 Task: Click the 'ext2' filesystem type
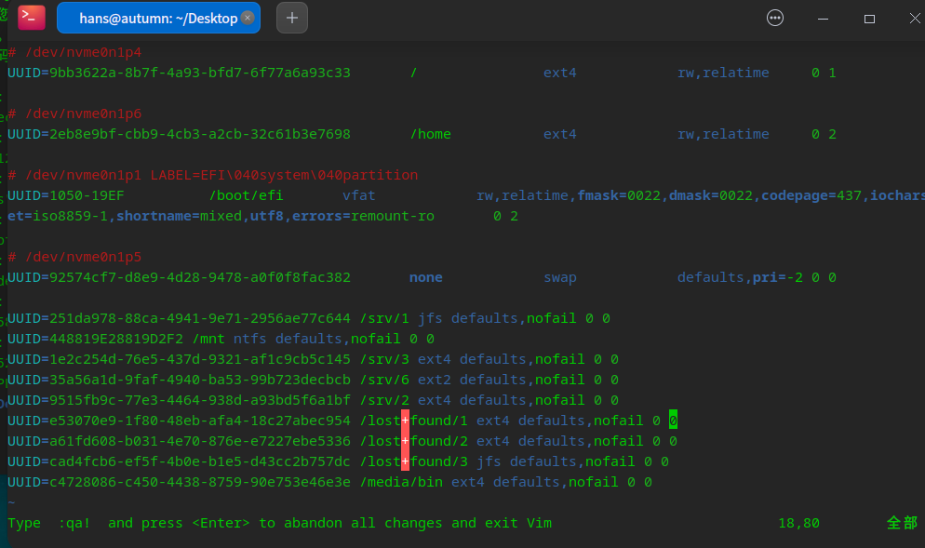(435, 380)
